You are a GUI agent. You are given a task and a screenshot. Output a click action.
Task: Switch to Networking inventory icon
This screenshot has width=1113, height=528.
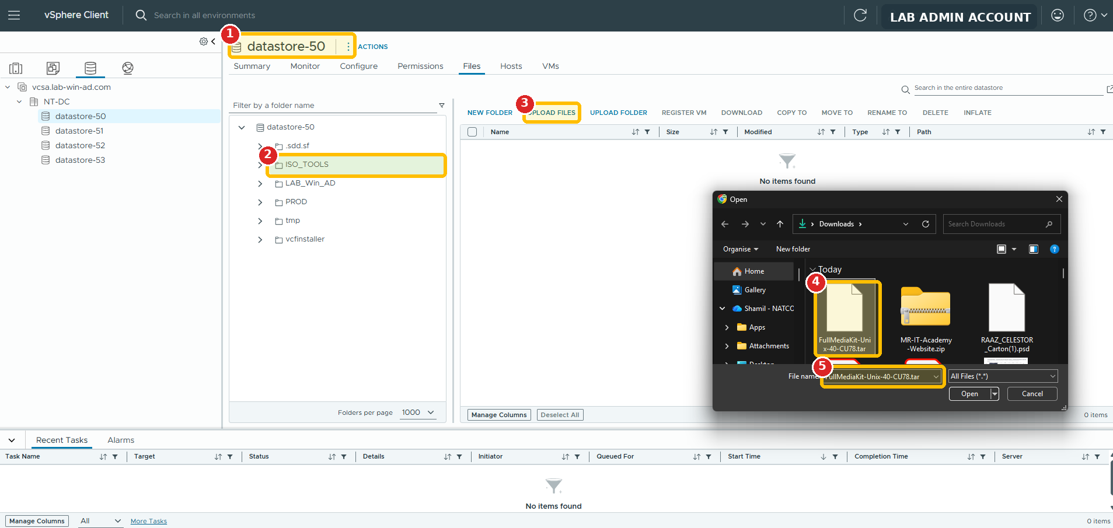[128, 68]
